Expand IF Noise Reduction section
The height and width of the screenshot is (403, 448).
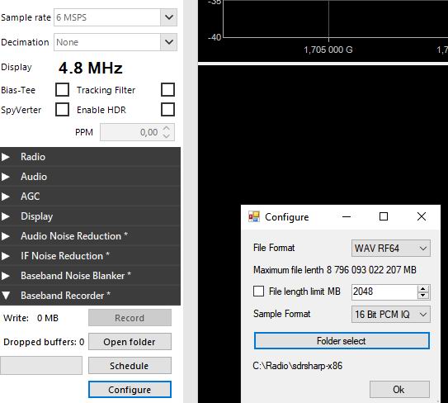click(x=6, y=256)
